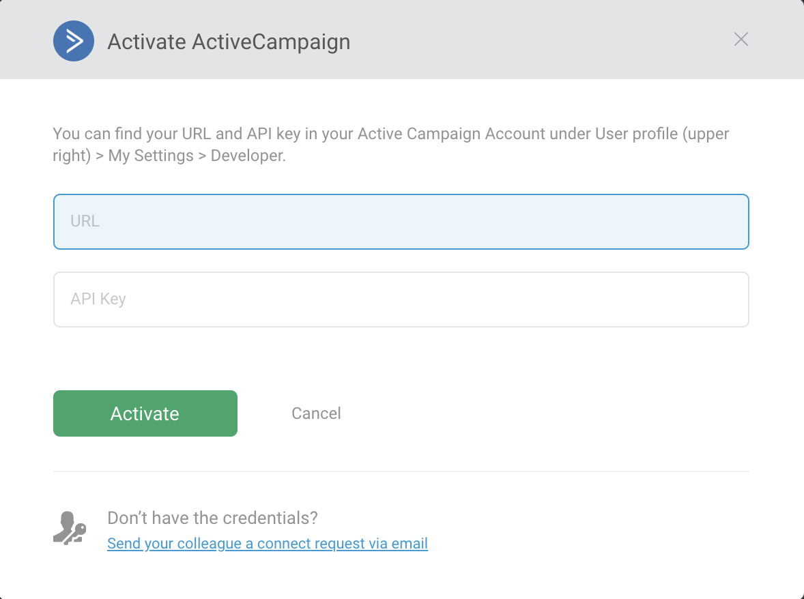This screenshot has width=804, height=599.
Task: Select the "API Key" placeholder text
Action: (98, 299)
